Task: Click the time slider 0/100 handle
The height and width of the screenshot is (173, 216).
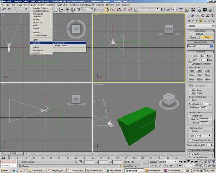Action: pos(13,153)
